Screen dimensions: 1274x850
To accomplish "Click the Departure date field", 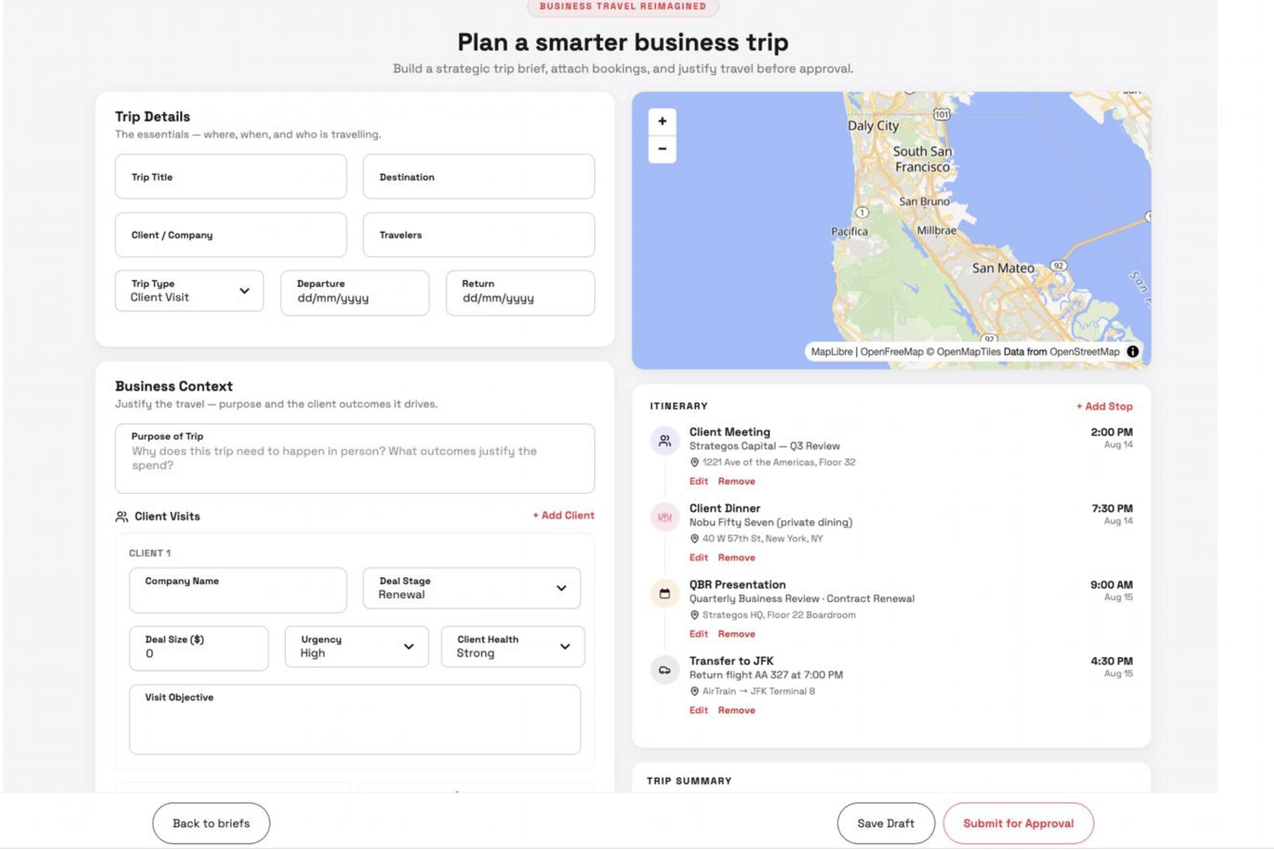I will 355,292.
